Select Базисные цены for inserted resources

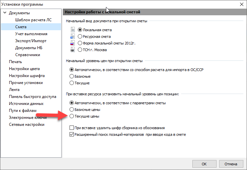tap(72, 110)
